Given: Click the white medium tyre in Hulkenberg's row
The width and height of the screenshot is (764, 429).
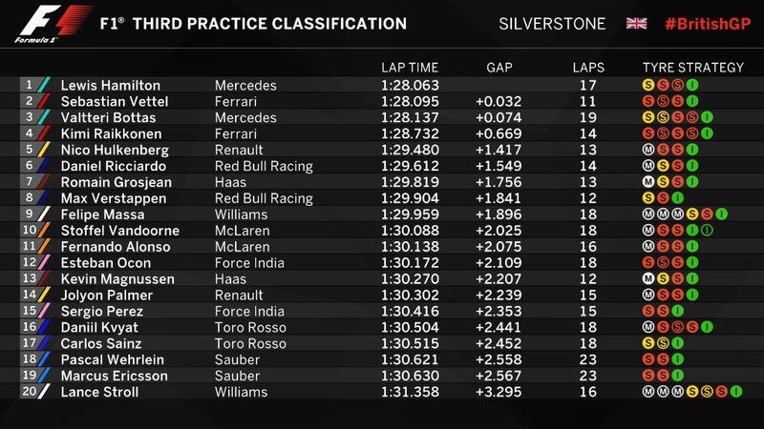Looking at the screenshot, I should pos(648,150).
